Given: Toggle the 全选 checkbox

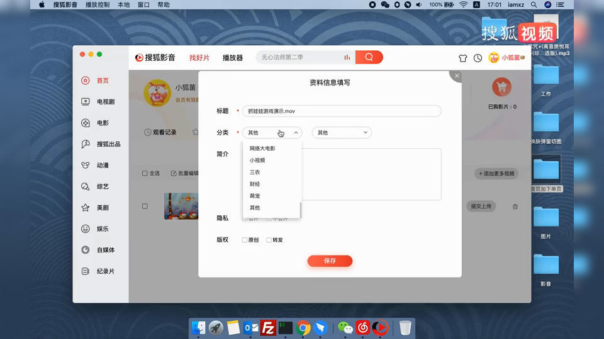Looking at the screenshot, I should click(x=145, y=173).
